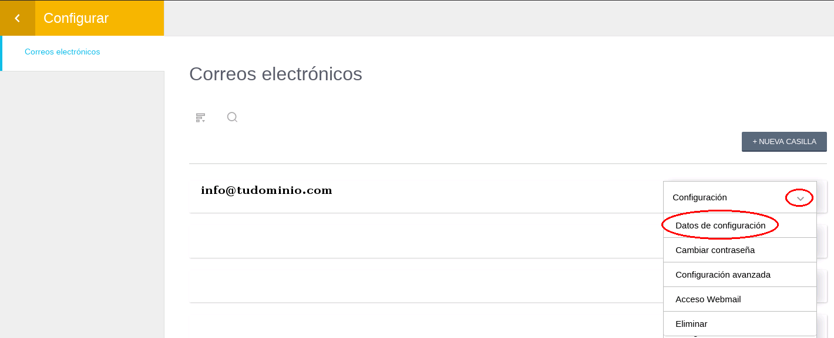The width and height of the screenshot is (834, 338).
Task: Open the filter list icon
Action: [x=201, y=118]
